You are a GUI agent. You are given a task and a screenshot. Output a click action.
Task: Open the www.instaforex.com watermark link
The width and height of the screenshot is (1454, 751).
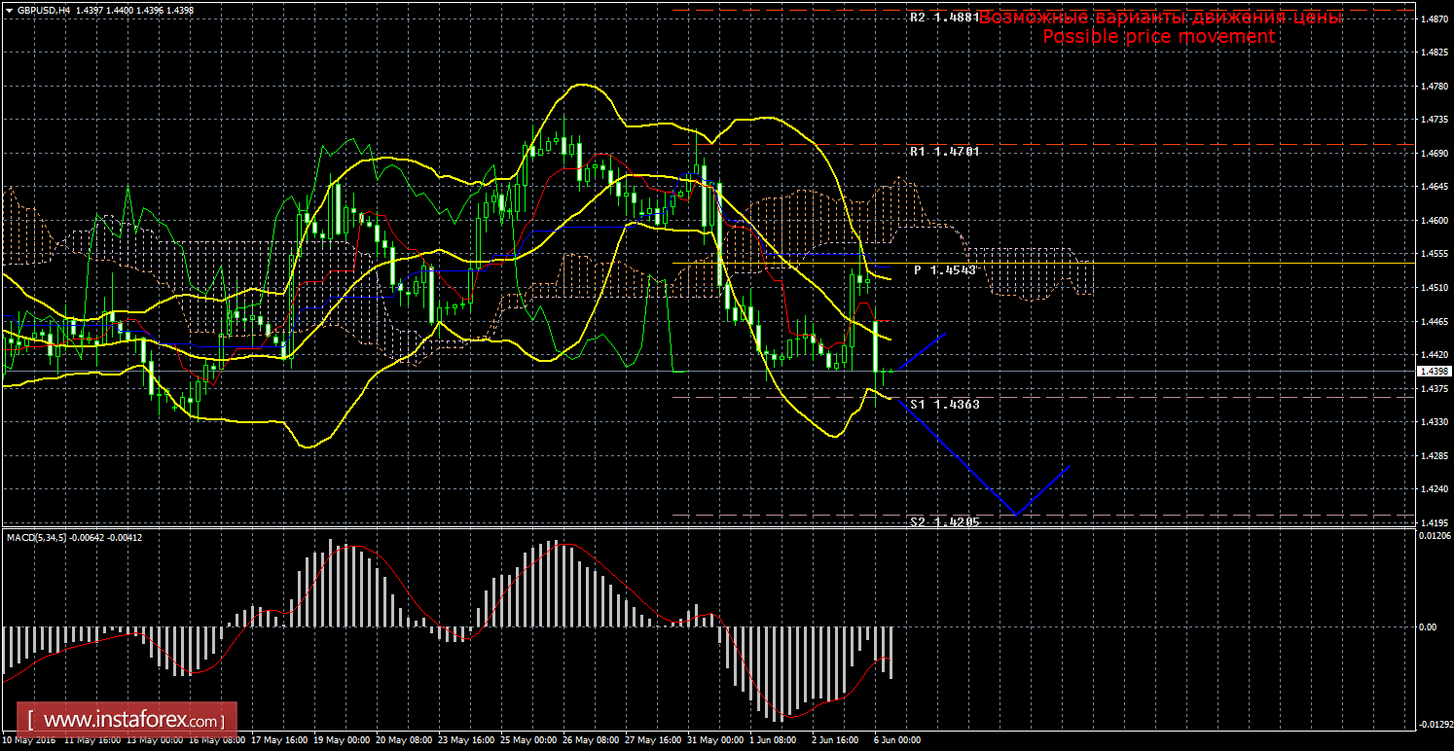pos(132,721)
